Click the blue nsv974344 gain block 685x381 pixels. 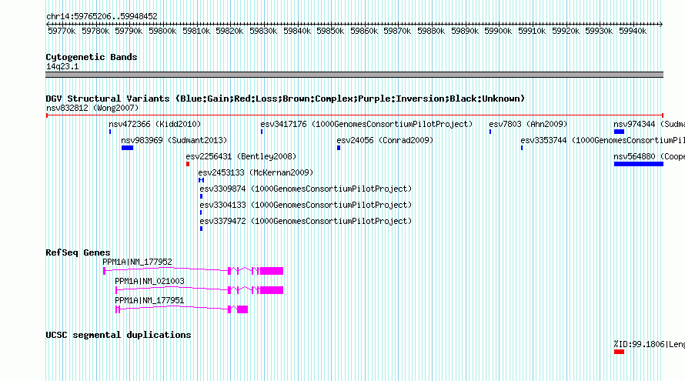tap(619, 132)
